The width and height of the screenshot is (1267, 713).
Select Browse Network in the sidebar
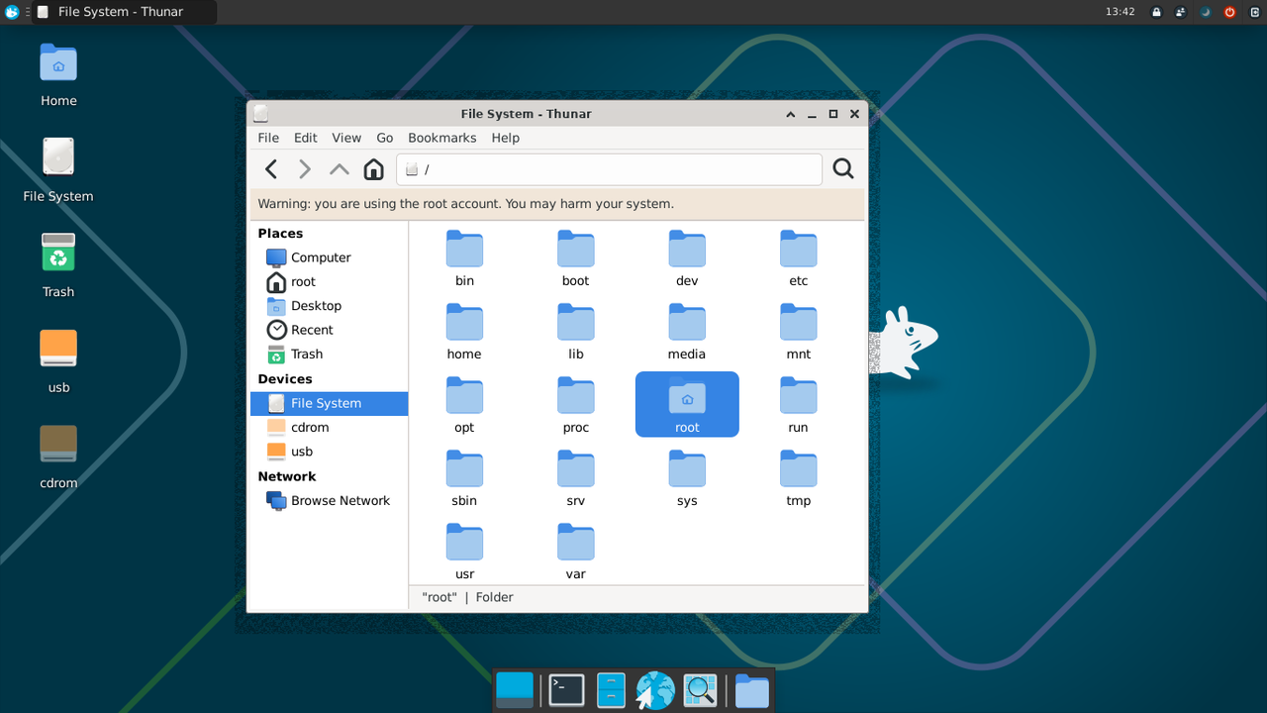point(329,500)
